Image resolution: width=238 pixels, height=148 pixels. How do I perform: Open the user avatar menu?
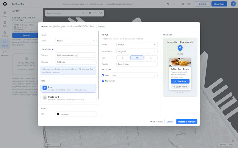(233, 4)
